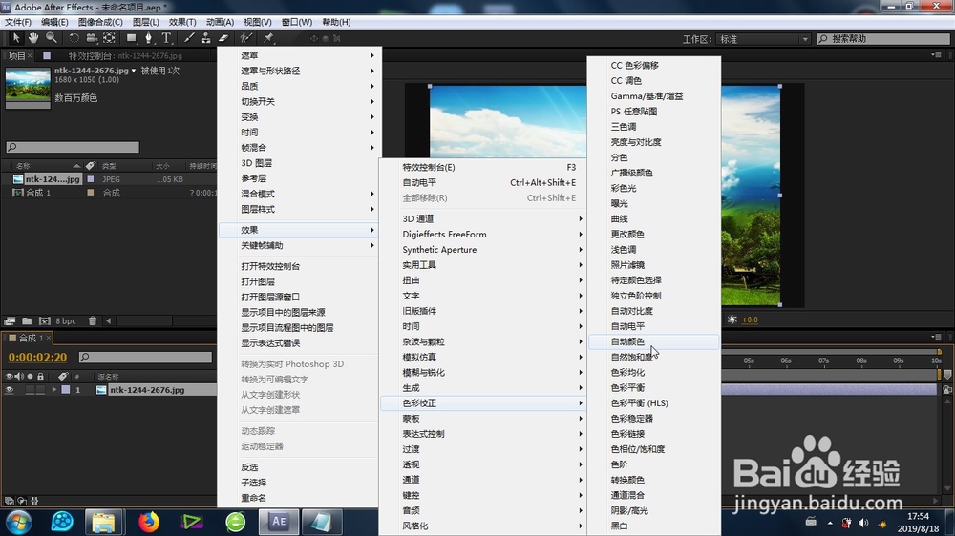Image resolution: width=955 pixels, height=536 pixels.
Task: Open the 文件(F) menu
Action: tap(17, 22)
